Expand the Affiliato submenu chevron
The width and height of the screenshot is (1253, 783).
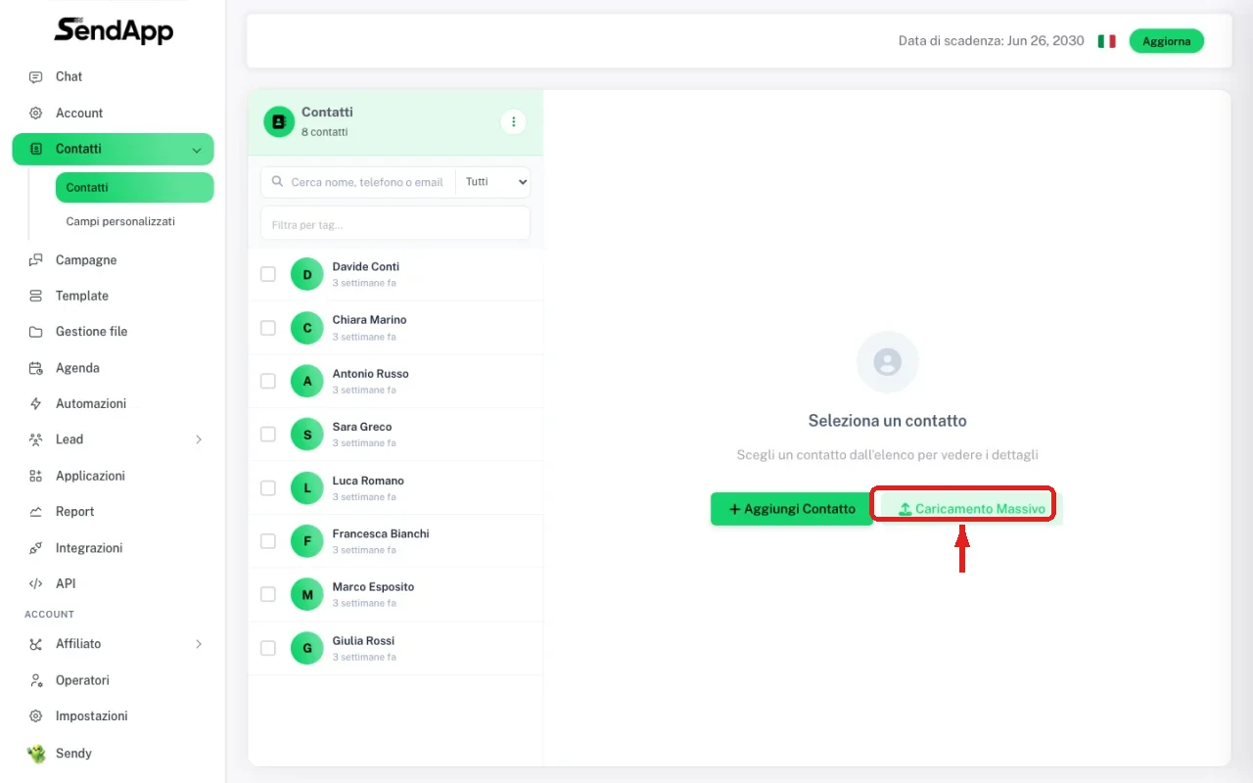pyautogui.click(x=199, y=644)
